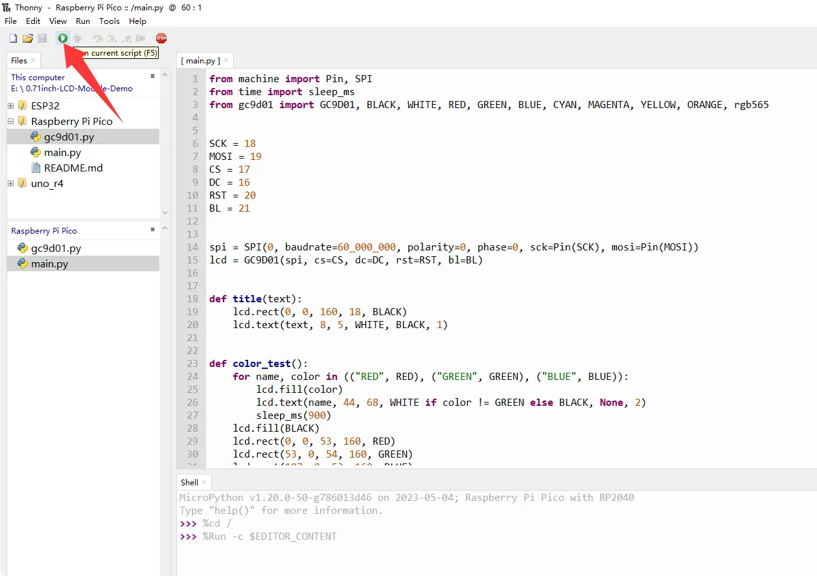This screenshot has width=817, height=576.
Task: Stop the backend with the red STOP icon
Action: (161, 38)
